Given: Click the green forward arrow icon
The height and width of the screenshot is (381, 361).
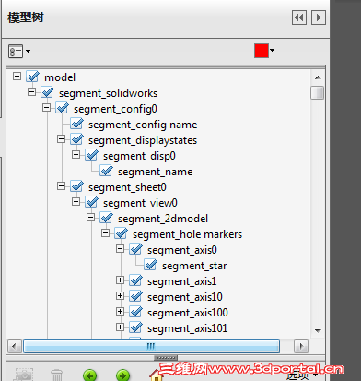Looking at the screenshot, I should pyautogui.click(x=122, y=375).
